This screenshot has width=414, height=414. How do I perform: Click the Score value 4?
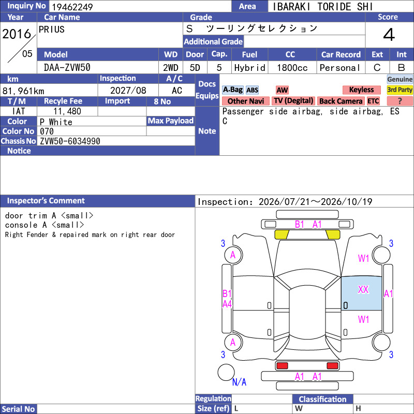pos(389,35)
